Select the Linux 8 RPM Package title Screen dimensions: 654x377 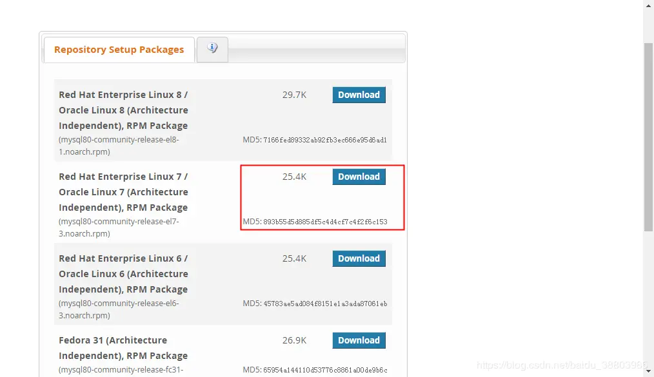tap(123, 110)
